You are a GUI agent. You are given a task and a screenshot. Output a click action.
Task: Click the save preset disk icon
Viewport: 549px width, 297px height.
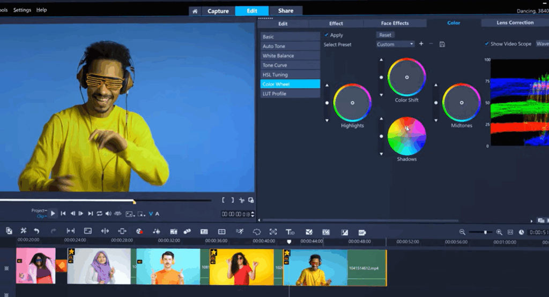tap(442, 44)
